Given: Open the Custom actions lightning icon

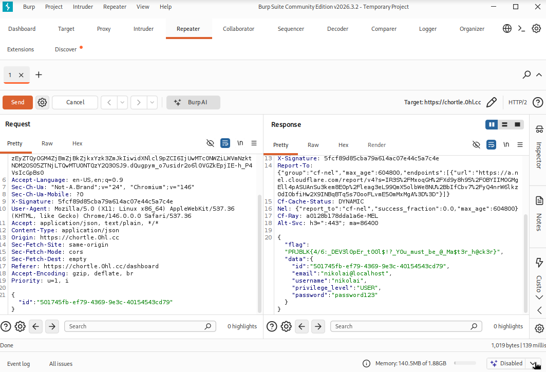Looking at the screenshot, I should [x=539, y=262].
